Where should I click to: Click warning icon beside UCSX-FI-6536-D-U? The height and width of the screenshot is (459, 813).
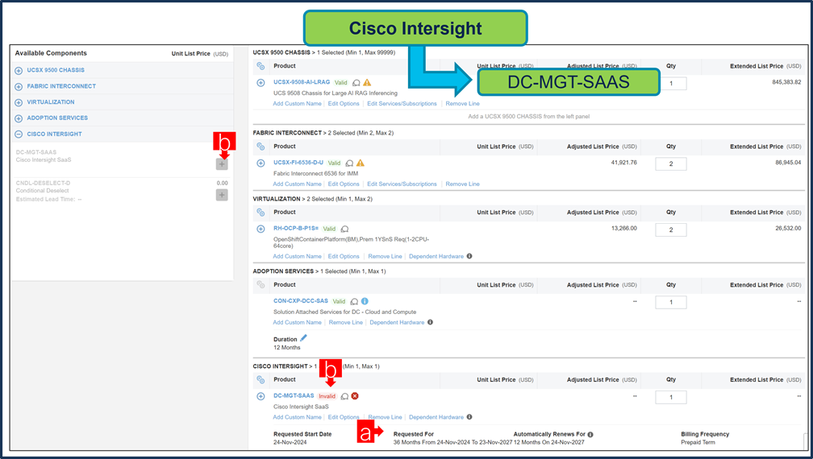click(x=361, y=163)
